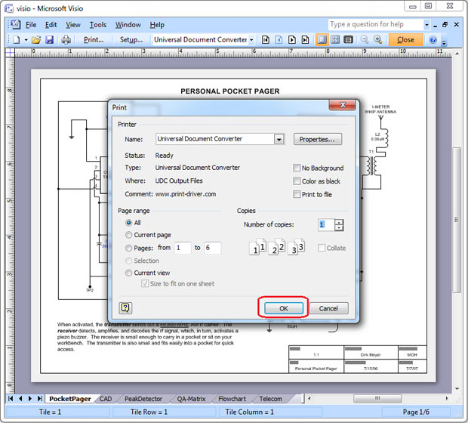Enable the No Background checkbox
The width and height of the screenshot is (468, 423).
coord(297,168)
